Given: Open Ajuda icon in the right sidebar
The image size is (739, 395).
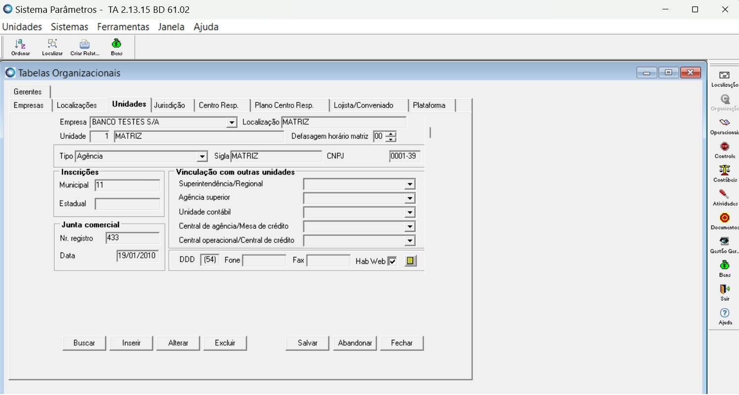Looking at the screenshot, I should pyautogui.click(x=724, y=316).
